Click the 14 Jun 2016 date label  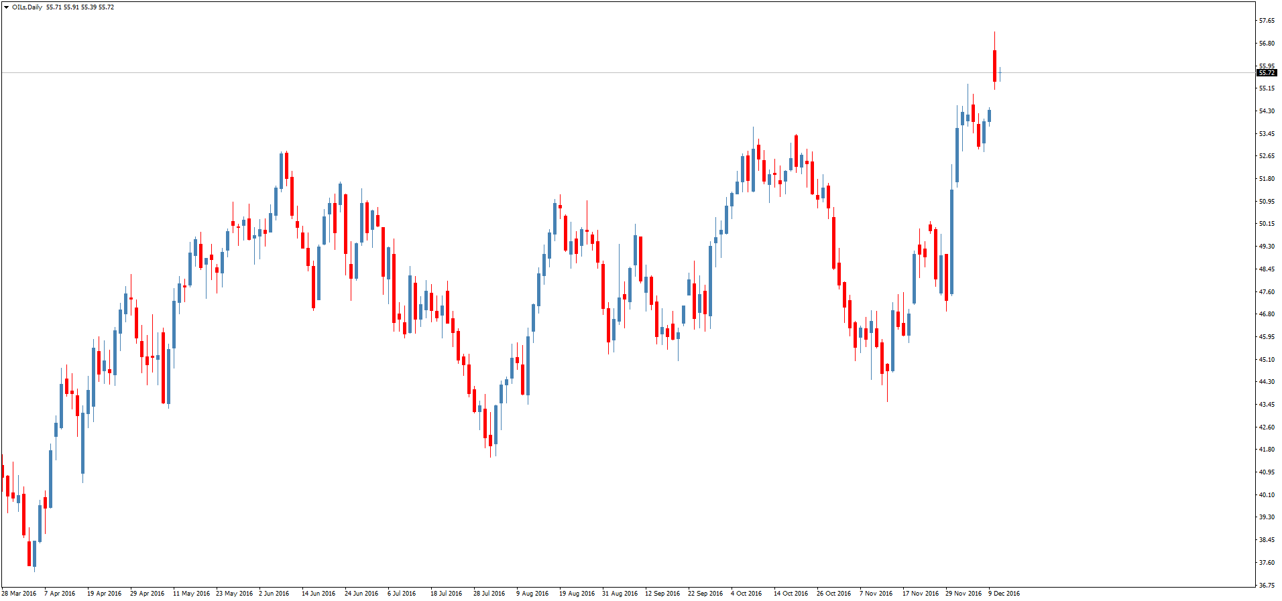coord(318,594)
